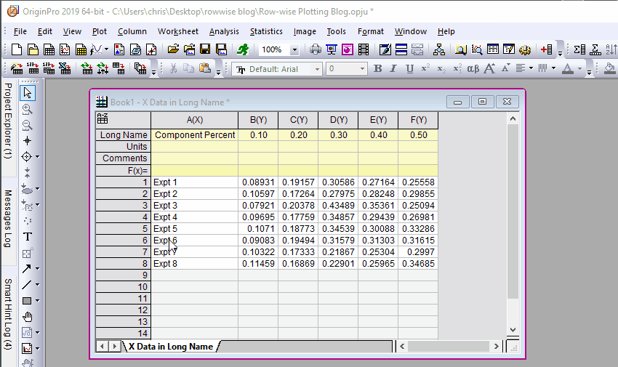Select column A(X) header
Screen dimensions: 618x367
pyautogui.click(x=195, y=120)
